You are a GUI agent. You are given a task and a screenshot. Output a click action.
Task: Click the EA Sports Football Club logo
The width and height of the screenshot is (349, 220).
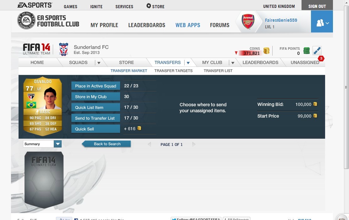pyautogui.click(x=48, y=21)
